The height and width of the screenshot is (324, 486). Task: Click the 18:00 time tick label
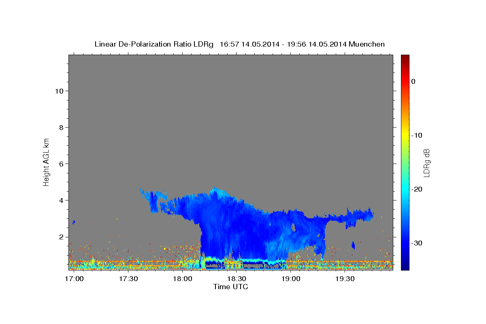(x=183, y=279)
